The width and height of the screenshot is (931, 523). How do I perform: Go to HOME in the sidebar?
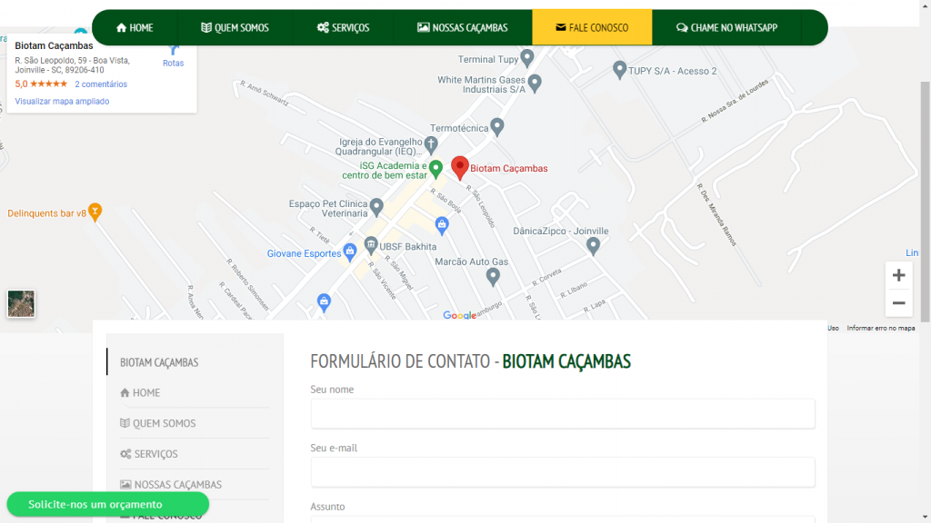(140, 392)
